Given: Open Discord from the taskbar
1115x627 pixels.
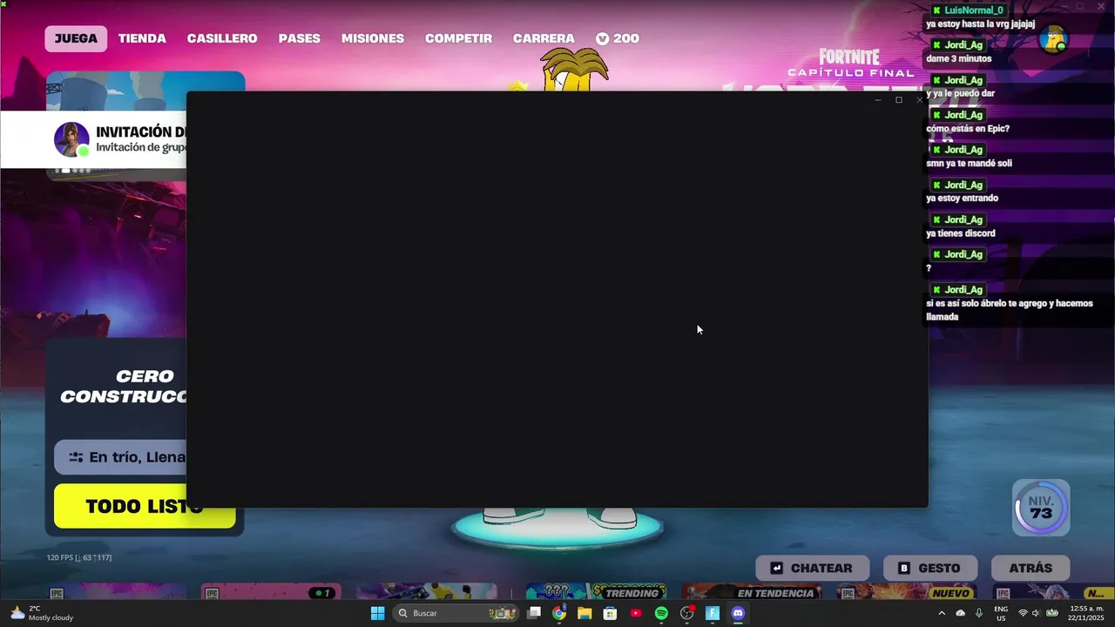Looking at the screenshot, I should point(738,613).
